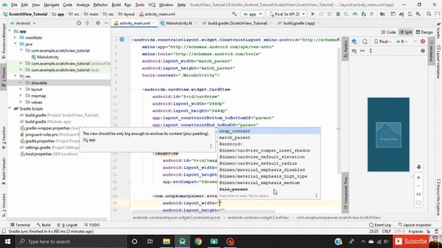442x248 pixels.
Task: Open the Terminal tool window
Action: click(20, 225)
